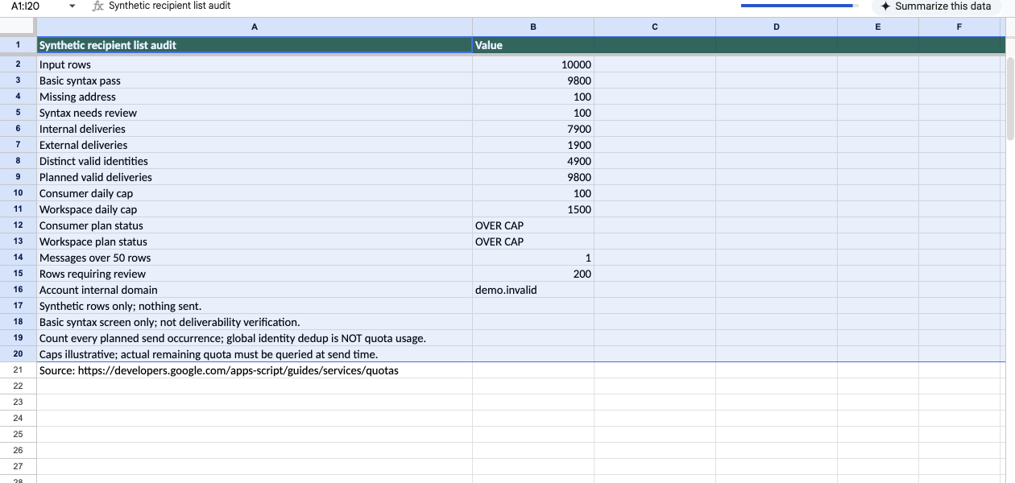The width and height of the screenshot is (1015, 483).
Task: Select column E header
Action: click(x=878, y=27)
